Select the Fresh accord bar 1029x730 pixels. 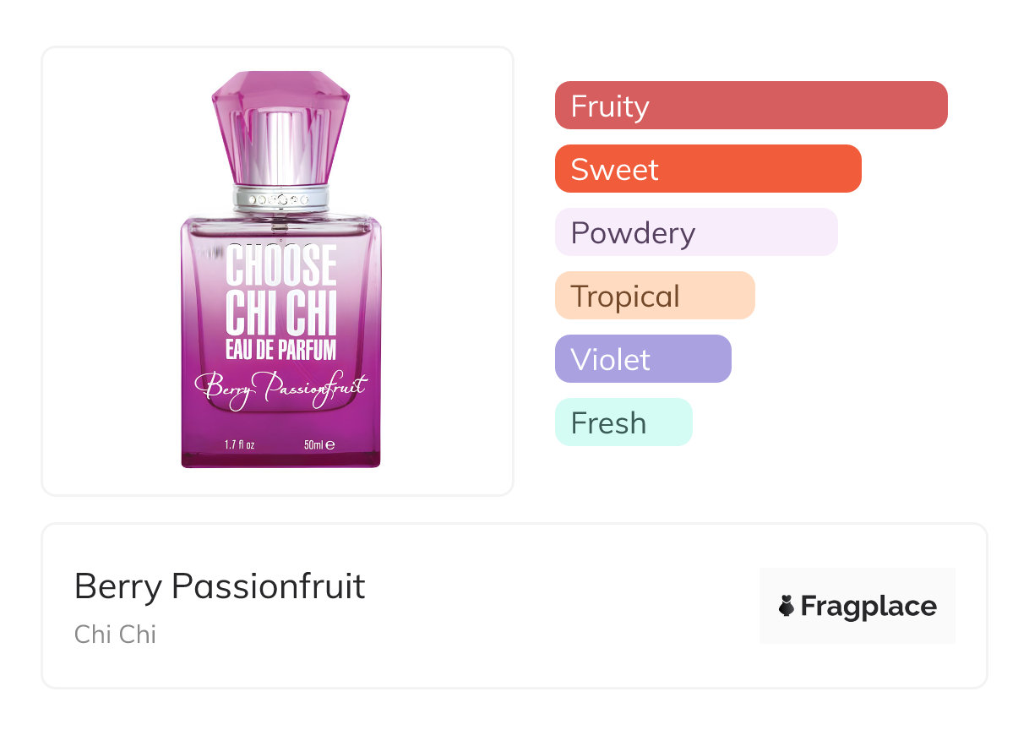click(x=623, y=422)
